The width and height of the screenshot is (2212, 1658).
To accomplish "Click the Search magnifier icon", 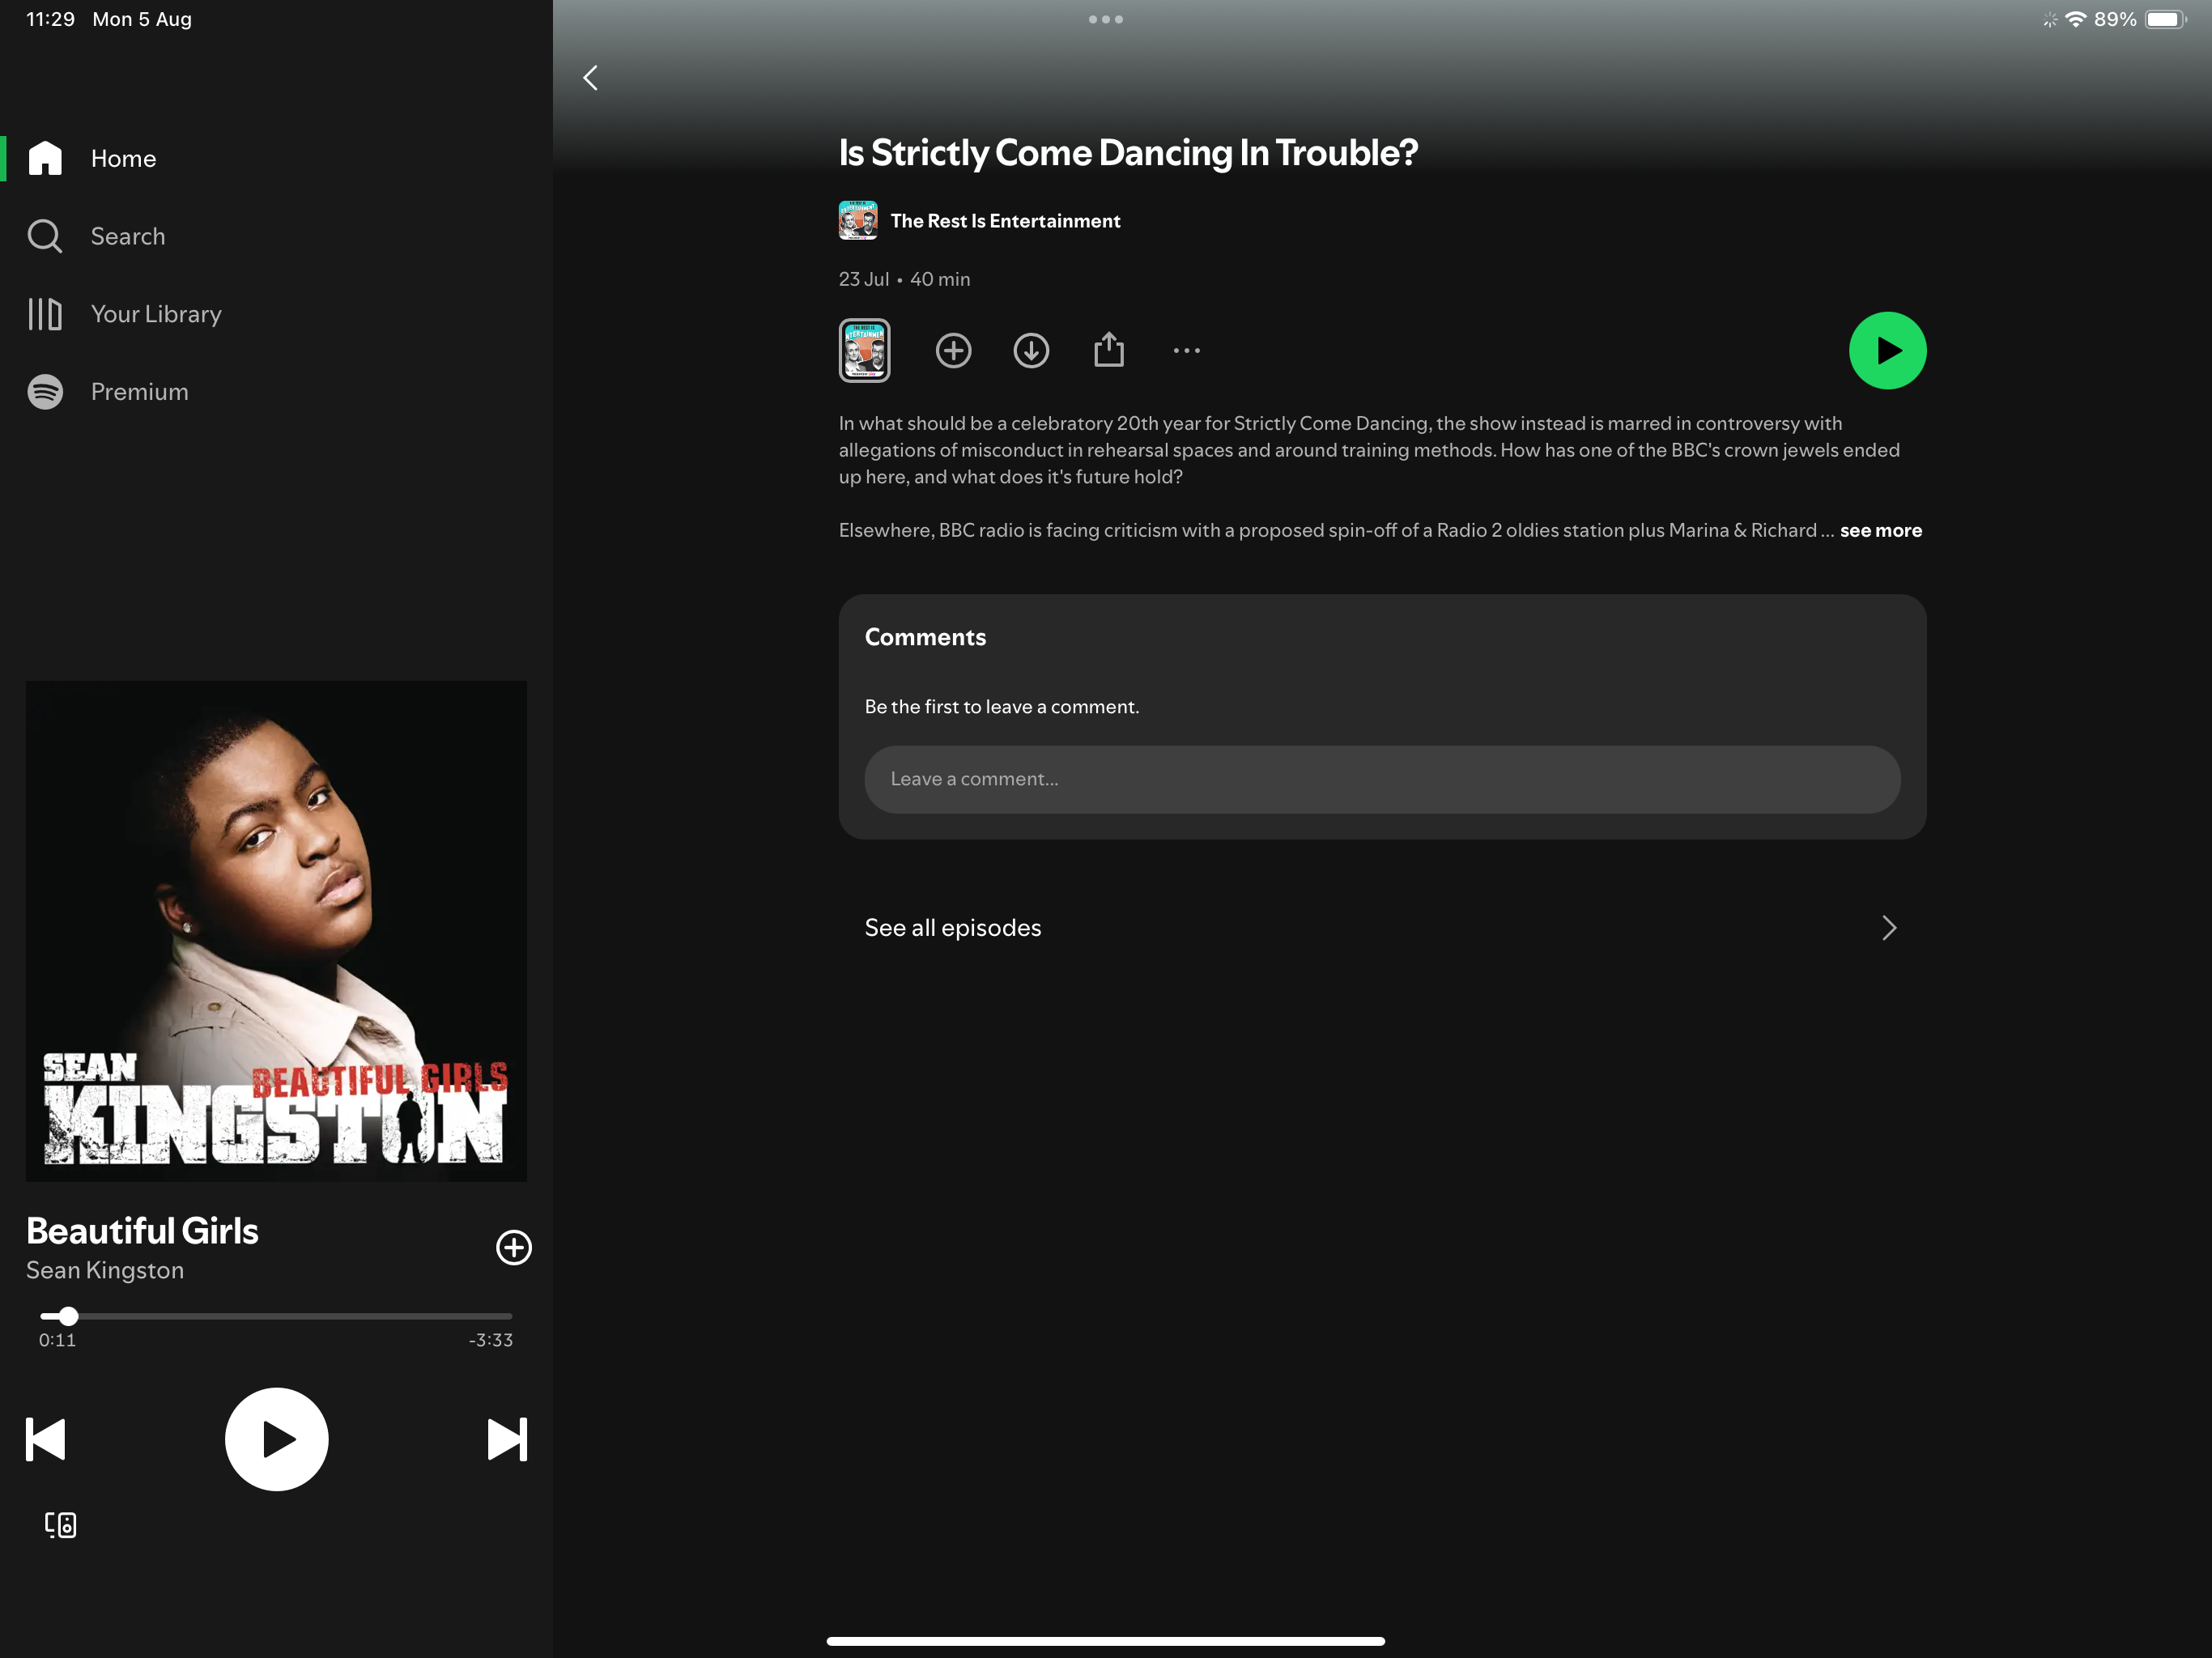I will point(45,236).
